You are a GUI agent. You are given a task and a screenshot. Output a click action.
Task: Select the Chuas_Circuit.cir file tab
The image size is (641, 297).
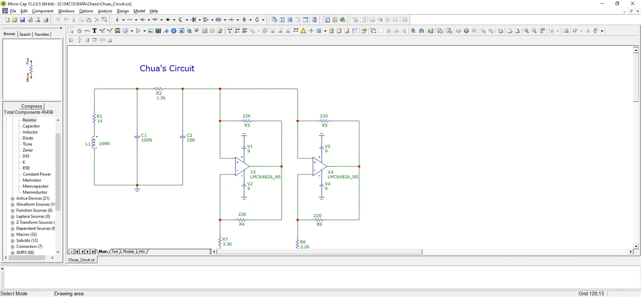click(x=82, y=260)
